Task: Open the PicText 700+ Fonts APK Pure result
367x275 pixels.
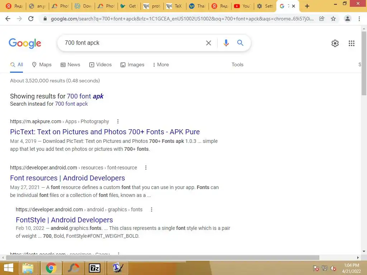Action: coord(105,132)
